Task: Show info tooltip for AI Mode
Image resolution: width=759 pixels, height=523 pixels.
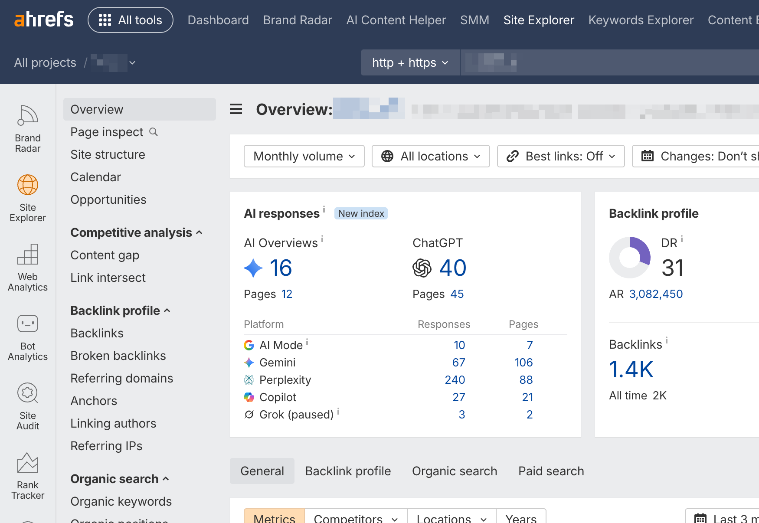Action: [x=307, y=342]
